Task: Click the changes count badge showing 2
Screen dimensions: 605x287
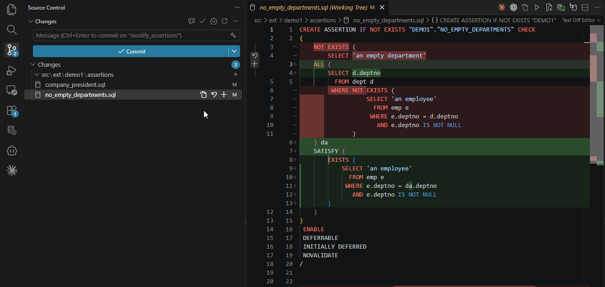Action: click(x=236, y=64)
